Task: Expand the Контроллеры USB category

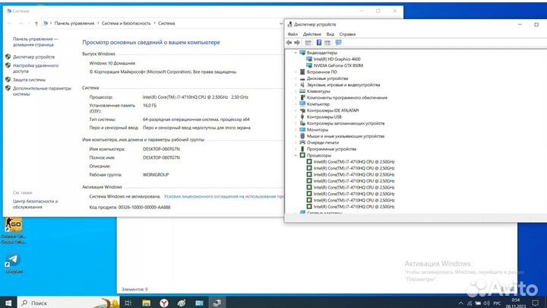Action: point(295,117)
